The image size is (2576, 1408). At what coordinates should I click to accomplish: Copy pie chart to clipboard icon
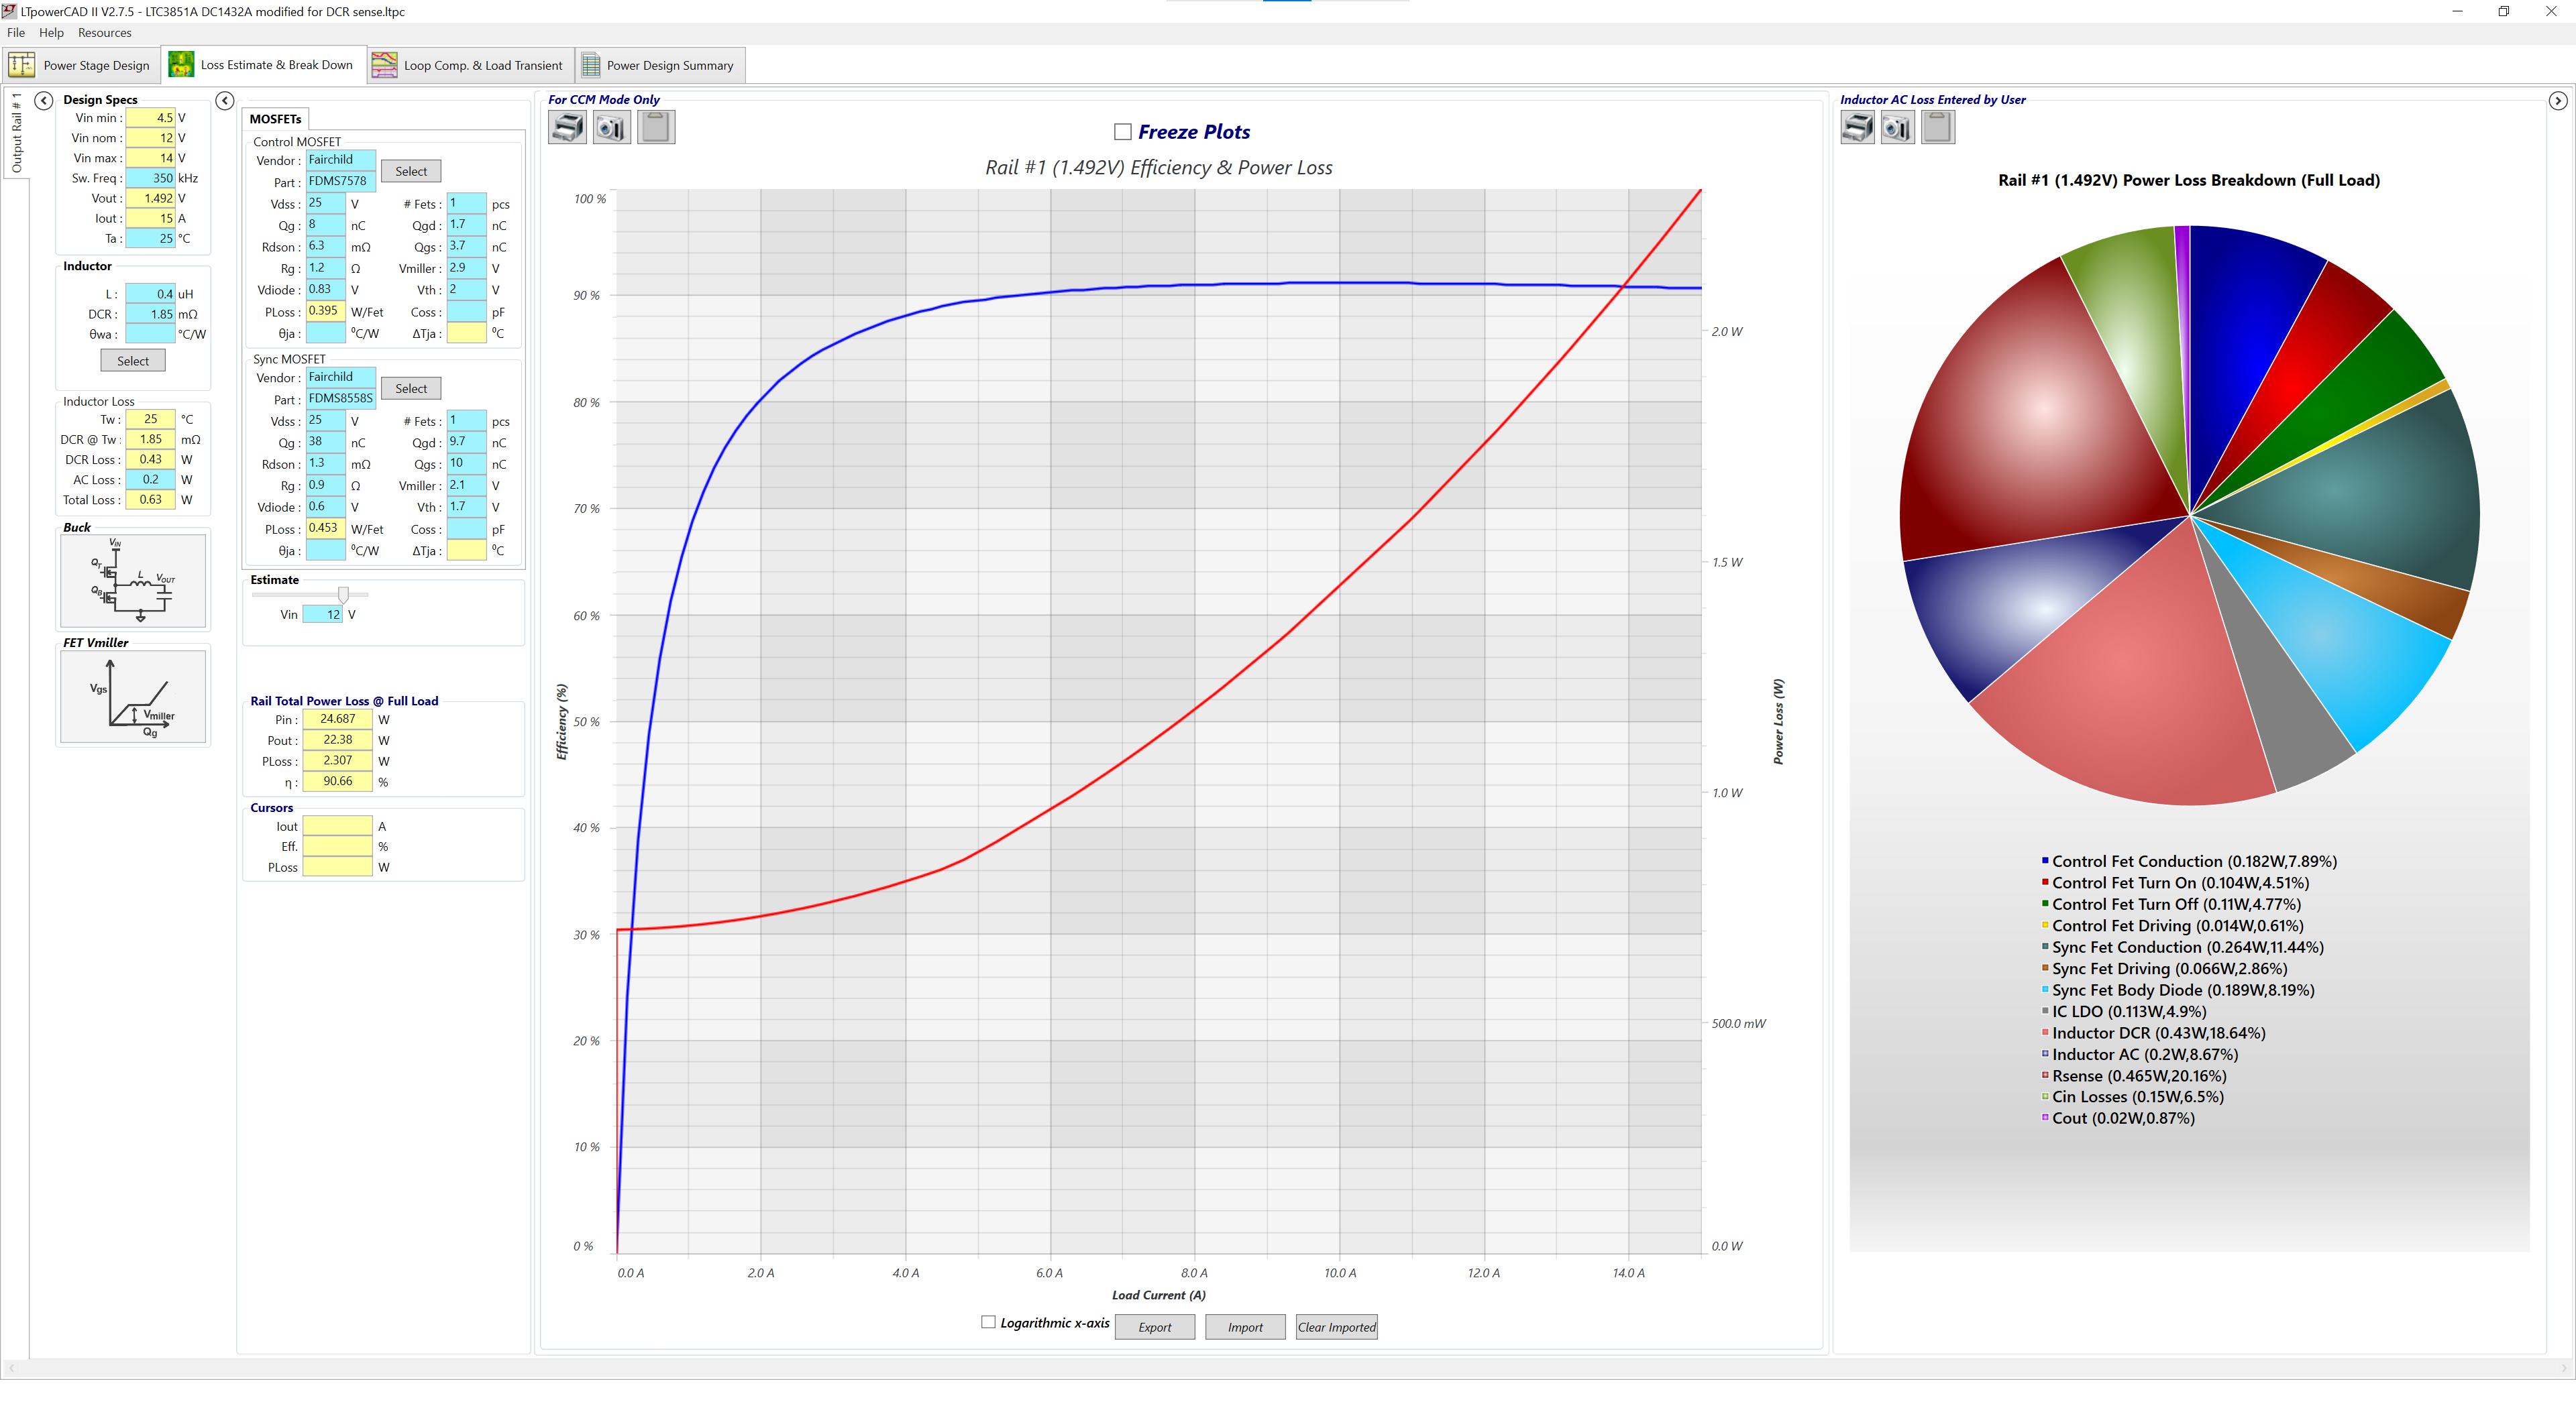[1937, 127]
